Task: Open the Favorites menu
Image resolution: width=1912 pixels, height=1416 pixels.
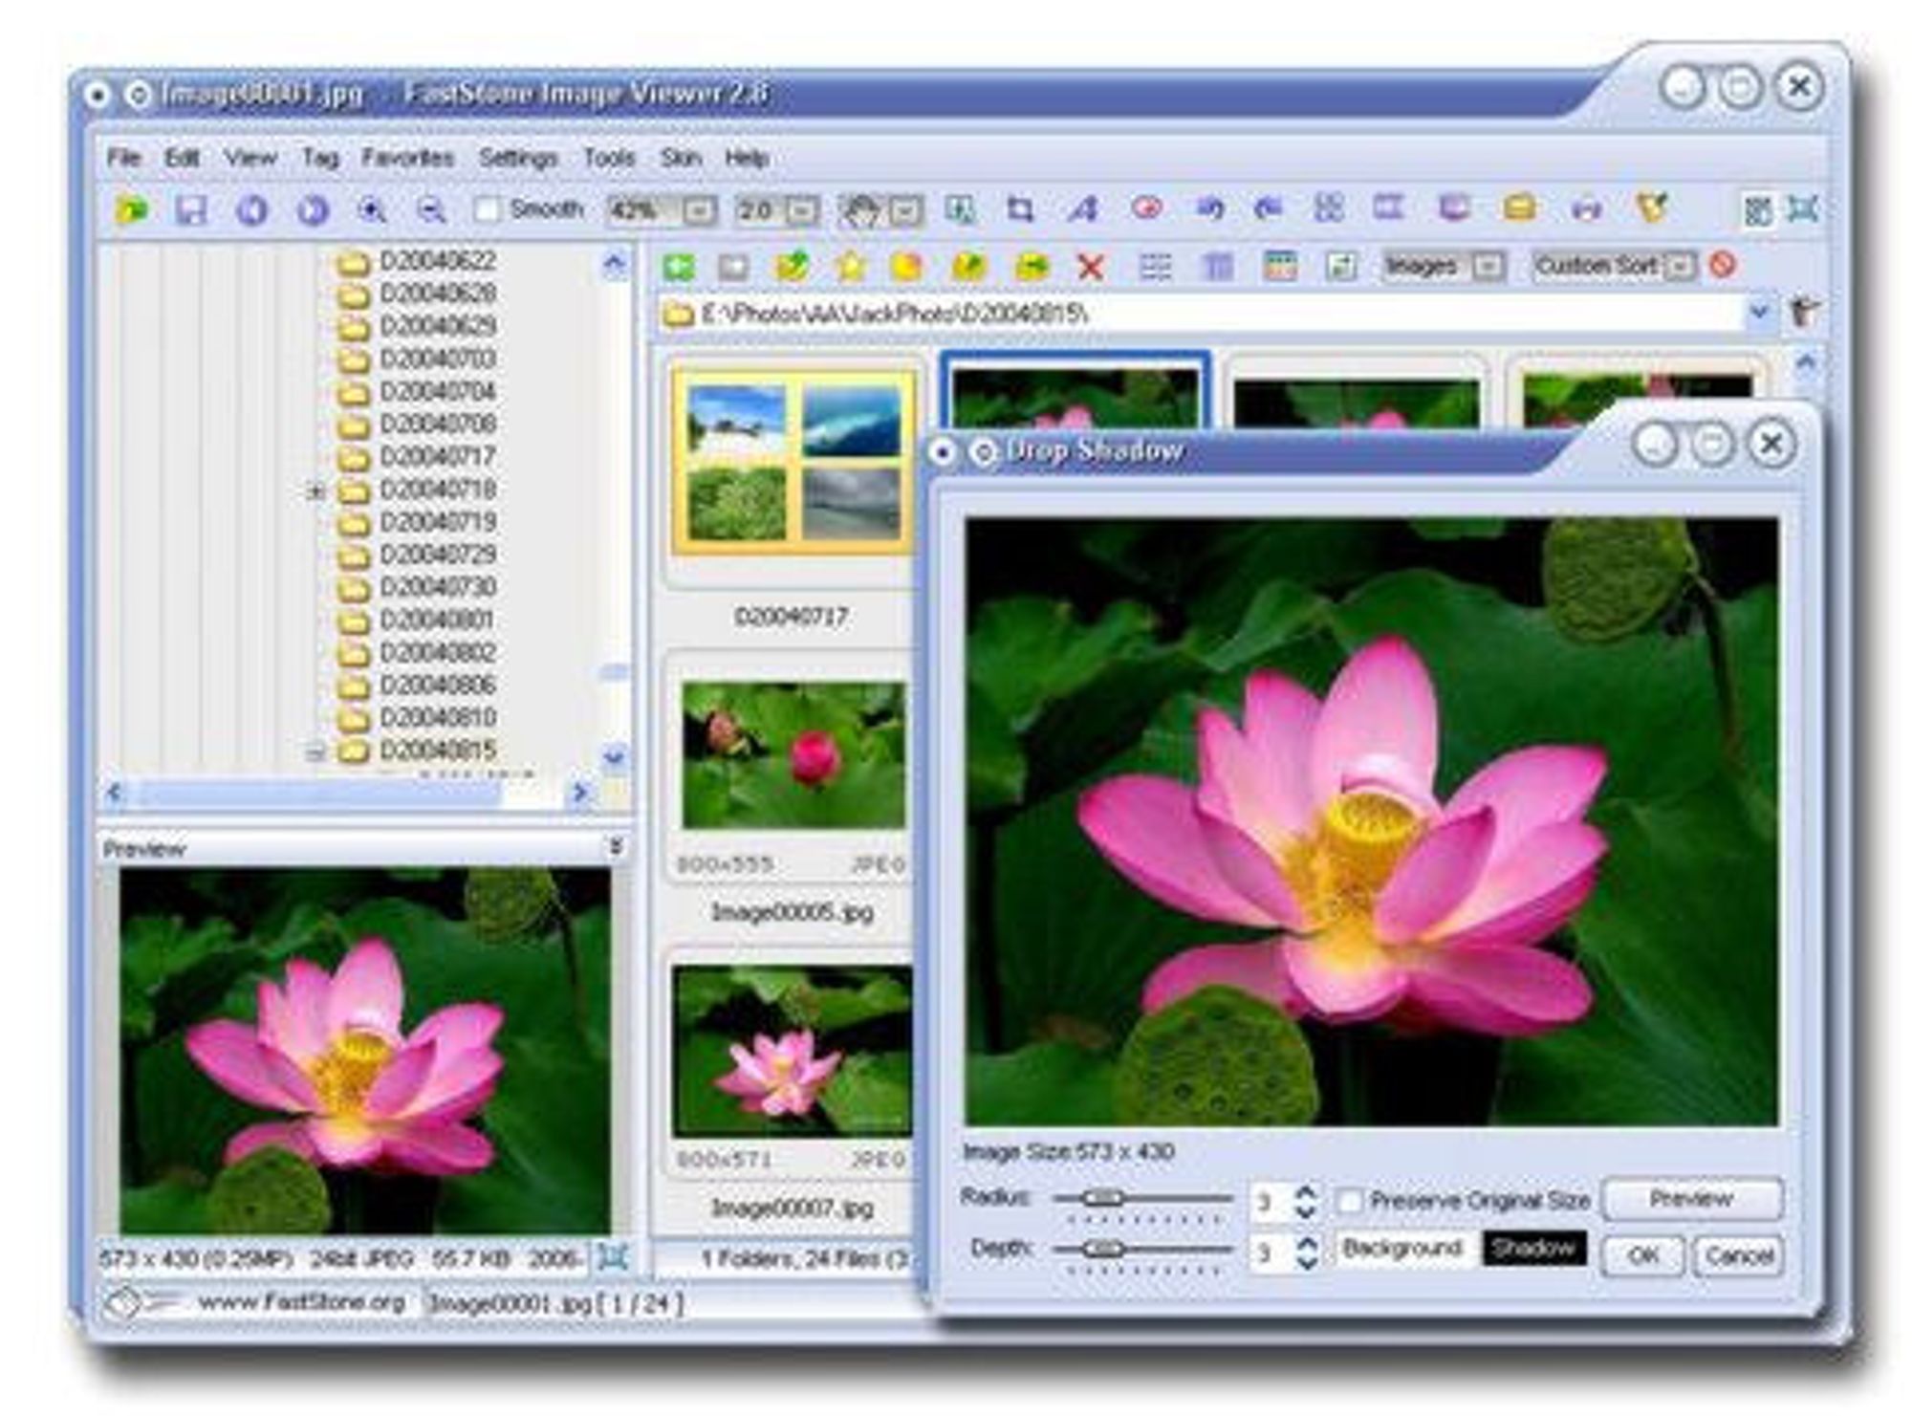Action: tap(407, 157)
